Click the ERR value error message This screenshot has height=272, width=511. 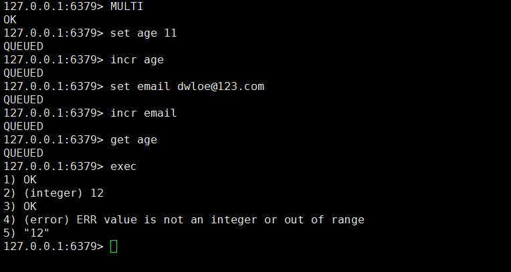pos(194,220)
